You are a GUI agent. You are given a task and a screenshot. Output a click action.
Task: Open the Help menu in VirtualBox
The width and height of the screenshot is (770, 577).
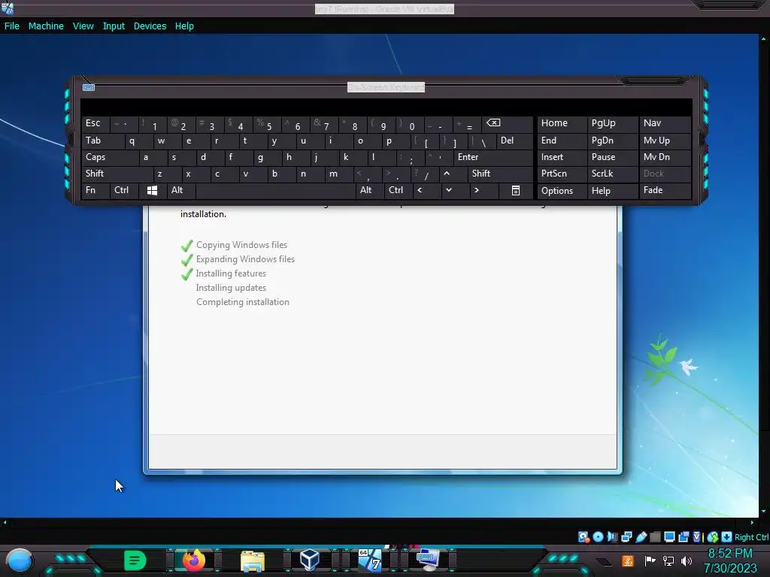[x=184, y=26]
